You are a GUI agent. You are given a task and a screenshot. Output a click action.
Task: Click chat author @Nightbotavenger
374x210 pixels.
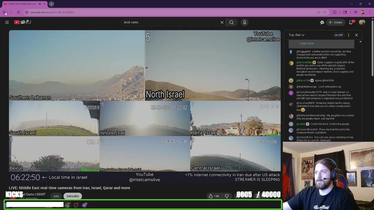pyautogui.click(x=307, y=87)
